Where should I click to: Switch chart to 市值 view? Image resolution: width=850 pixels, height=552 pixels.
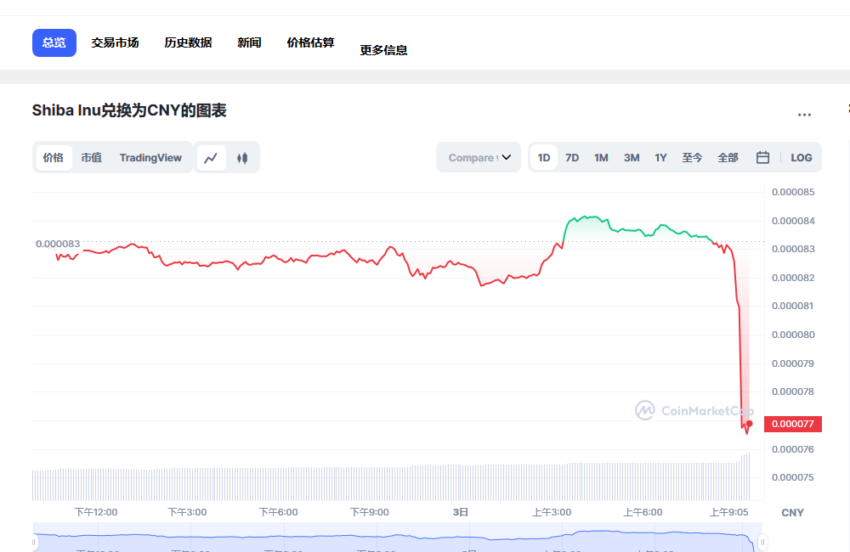click(x=91, y=157)
